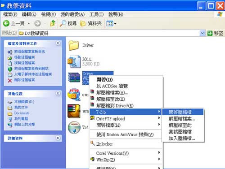This screenshot has height=169, width=225.
Task: Open 我的電腦 in other places
Action: (21, 119)
